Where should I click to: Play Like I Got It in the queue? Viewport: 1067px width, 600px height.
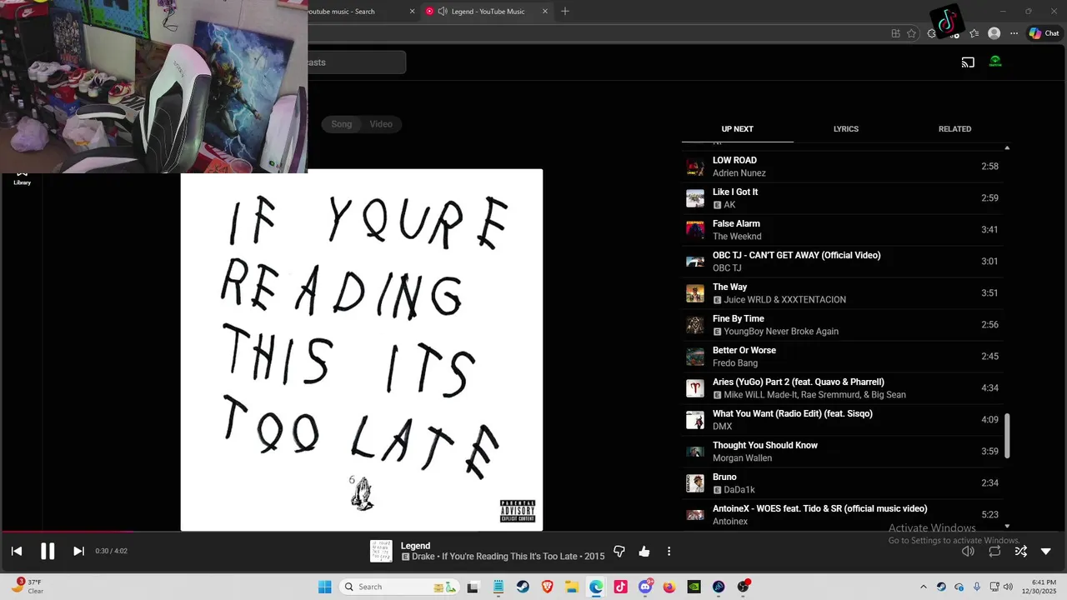click(842, 198)
